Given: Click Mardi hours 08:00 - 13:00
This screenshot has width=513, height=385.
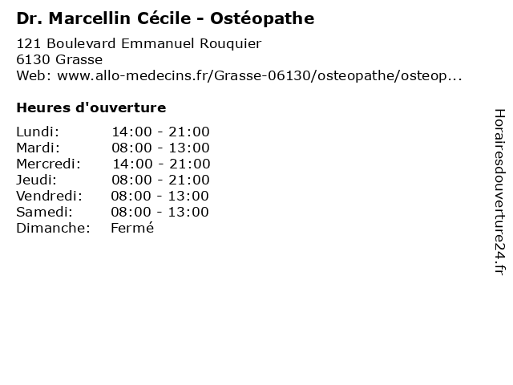Looking at the screenshot, I should click(x=160, y=148).
